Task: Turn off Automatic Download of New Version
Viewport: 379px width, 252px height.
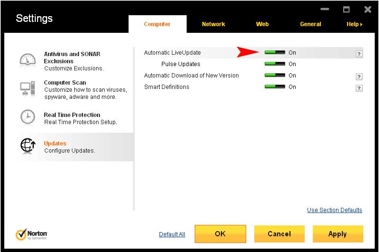Action: point(275,75)
